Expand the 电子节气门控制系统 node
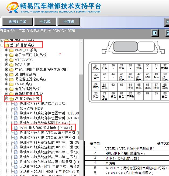 point(7,55)
